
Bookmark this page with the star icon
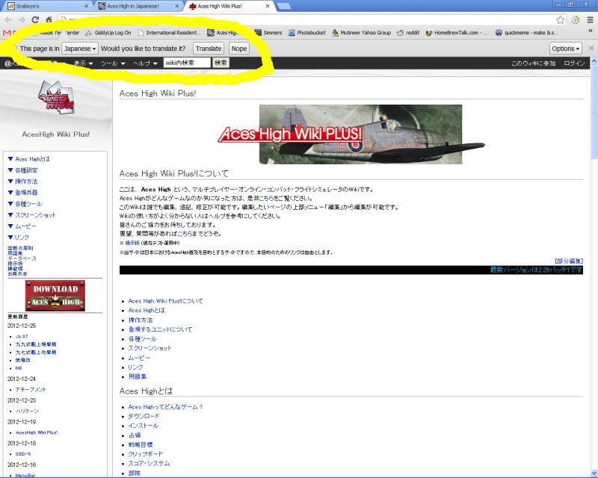pos(560,20)
